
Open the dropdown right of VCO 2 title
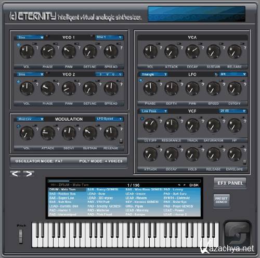pos(109,74)
